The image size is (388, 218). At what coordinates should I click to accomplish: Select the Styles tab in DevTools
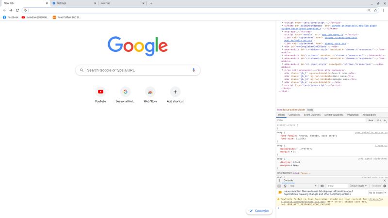(281, 115)
